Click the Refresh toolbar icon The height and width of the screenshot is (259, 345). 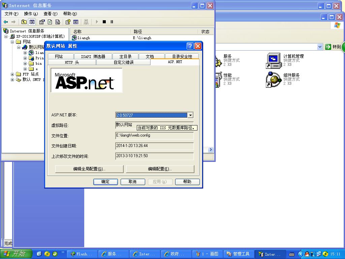(50, 22)
